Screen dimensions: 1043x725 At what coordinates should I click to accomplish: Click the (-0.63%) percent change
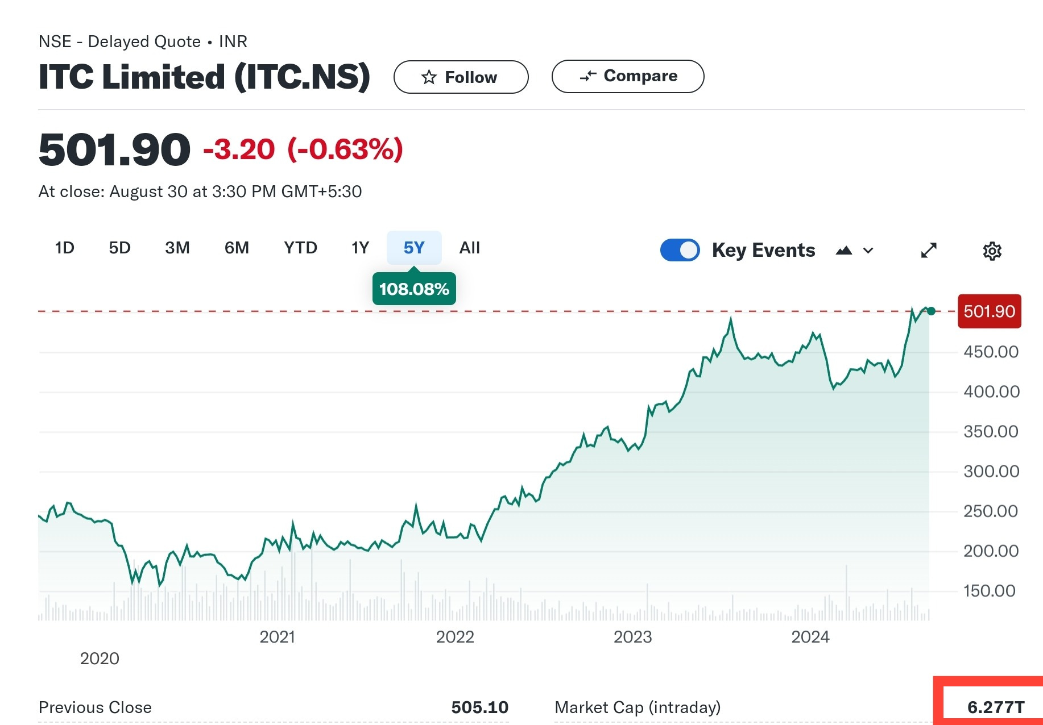coord(345,149)
